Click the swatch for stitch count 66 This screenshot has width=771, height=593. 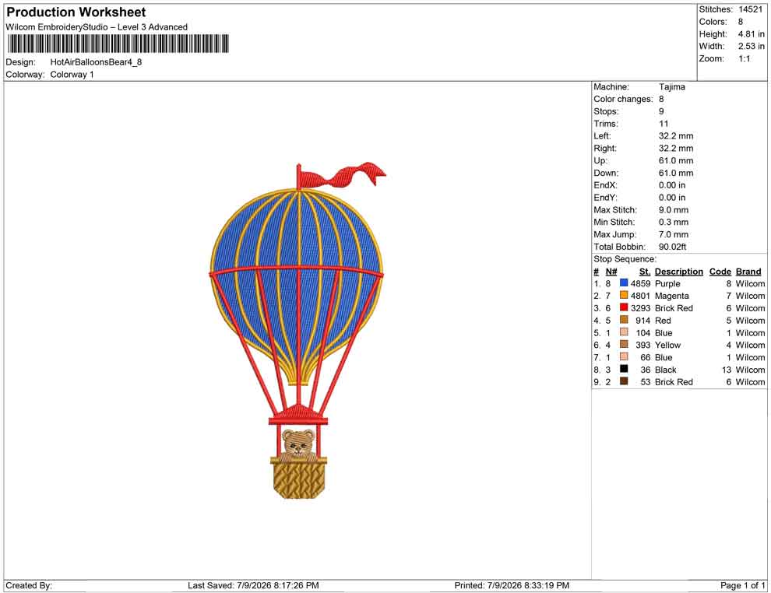coord(624,356)
